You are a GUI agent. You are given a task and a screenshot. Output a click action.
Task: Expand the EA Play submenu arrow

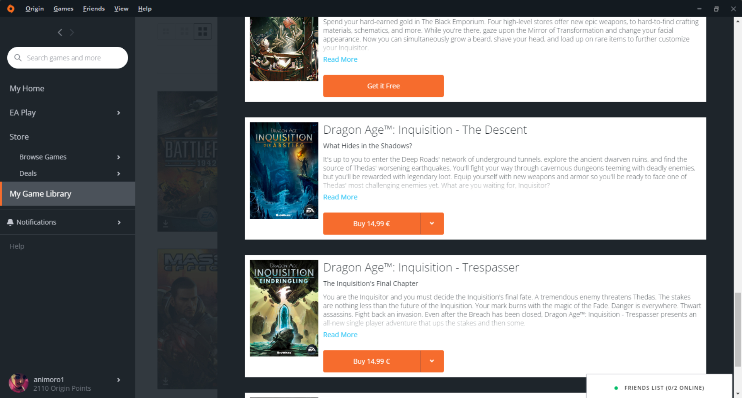point(119,113)
